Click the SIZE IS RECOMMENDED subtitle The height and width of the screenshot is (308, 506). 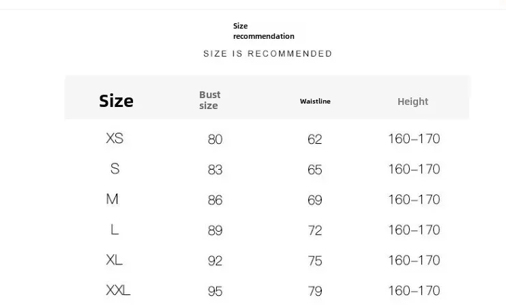coord(267,54)
